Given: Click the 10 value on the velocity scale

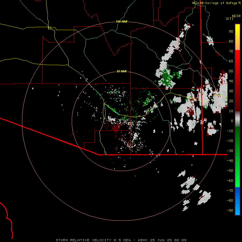Looking at the screenshot, I should pyautogui.click(x=231, y=111).
